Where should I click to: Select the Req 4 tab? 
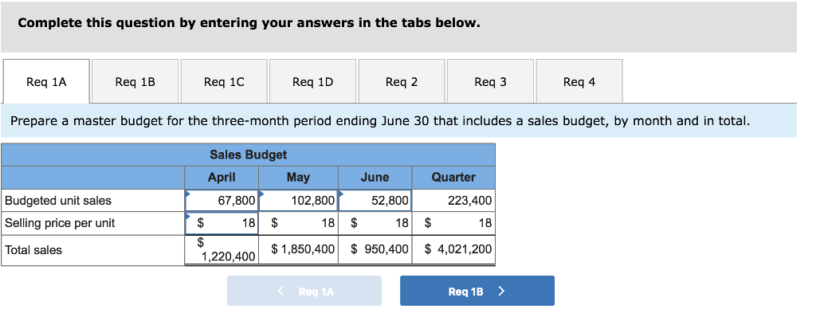[x=579, y=81]
